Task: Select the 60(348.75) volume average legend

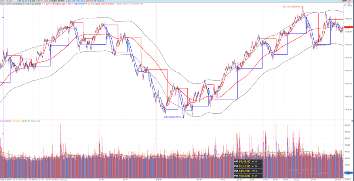Action: tap(26, 121)
